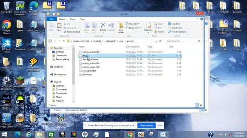Open the Recycle Bin desktop icon
247x138 pixels.
[x=7, y=7]
